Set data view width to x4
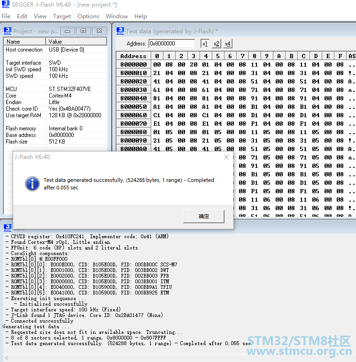Screen dimensions: 356x362 click(227, 44)
